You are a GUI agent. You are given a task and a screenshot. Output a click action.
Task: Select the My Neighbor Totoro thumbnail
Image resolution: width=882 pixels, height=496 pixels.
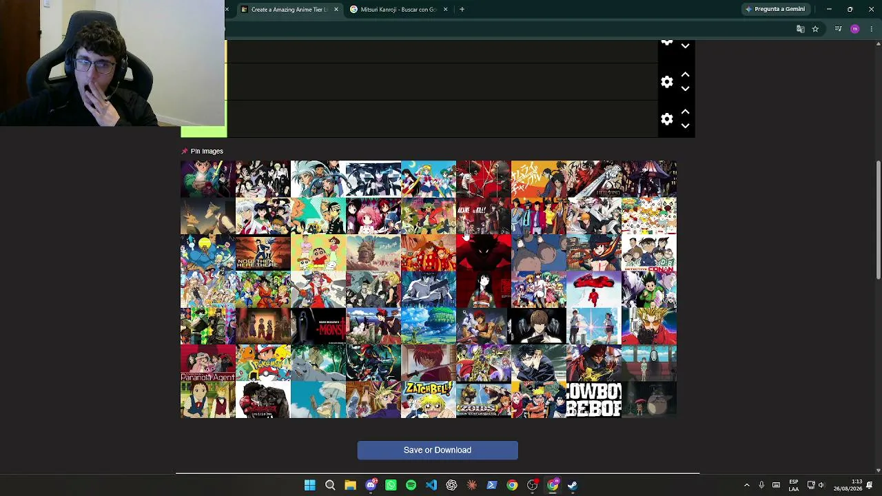coord(649,400)
